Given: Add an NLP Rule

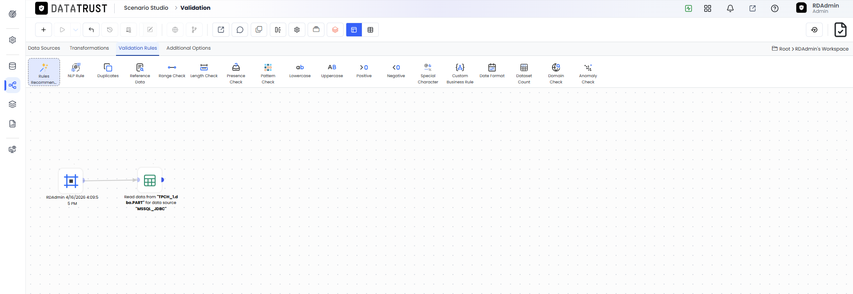Looking at the screenshot, I should 76,71.
